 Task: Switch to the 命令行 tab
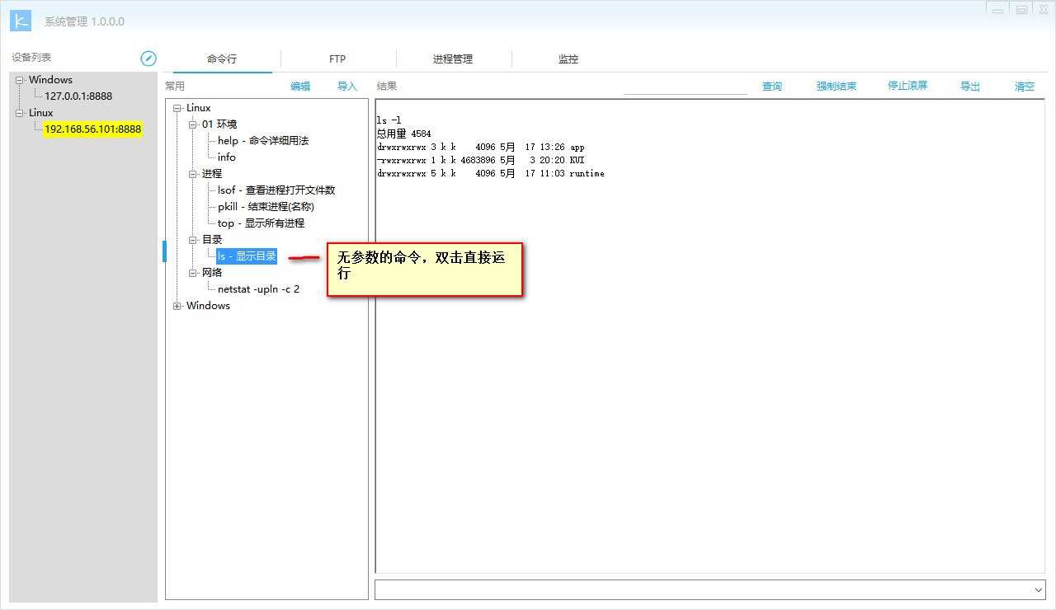coord(222,59)
